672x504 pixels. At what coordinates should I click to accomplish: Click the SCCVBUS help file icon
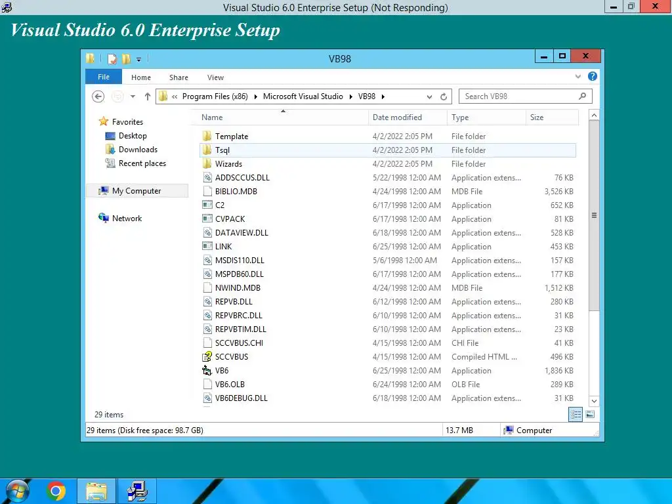[207, 356]
